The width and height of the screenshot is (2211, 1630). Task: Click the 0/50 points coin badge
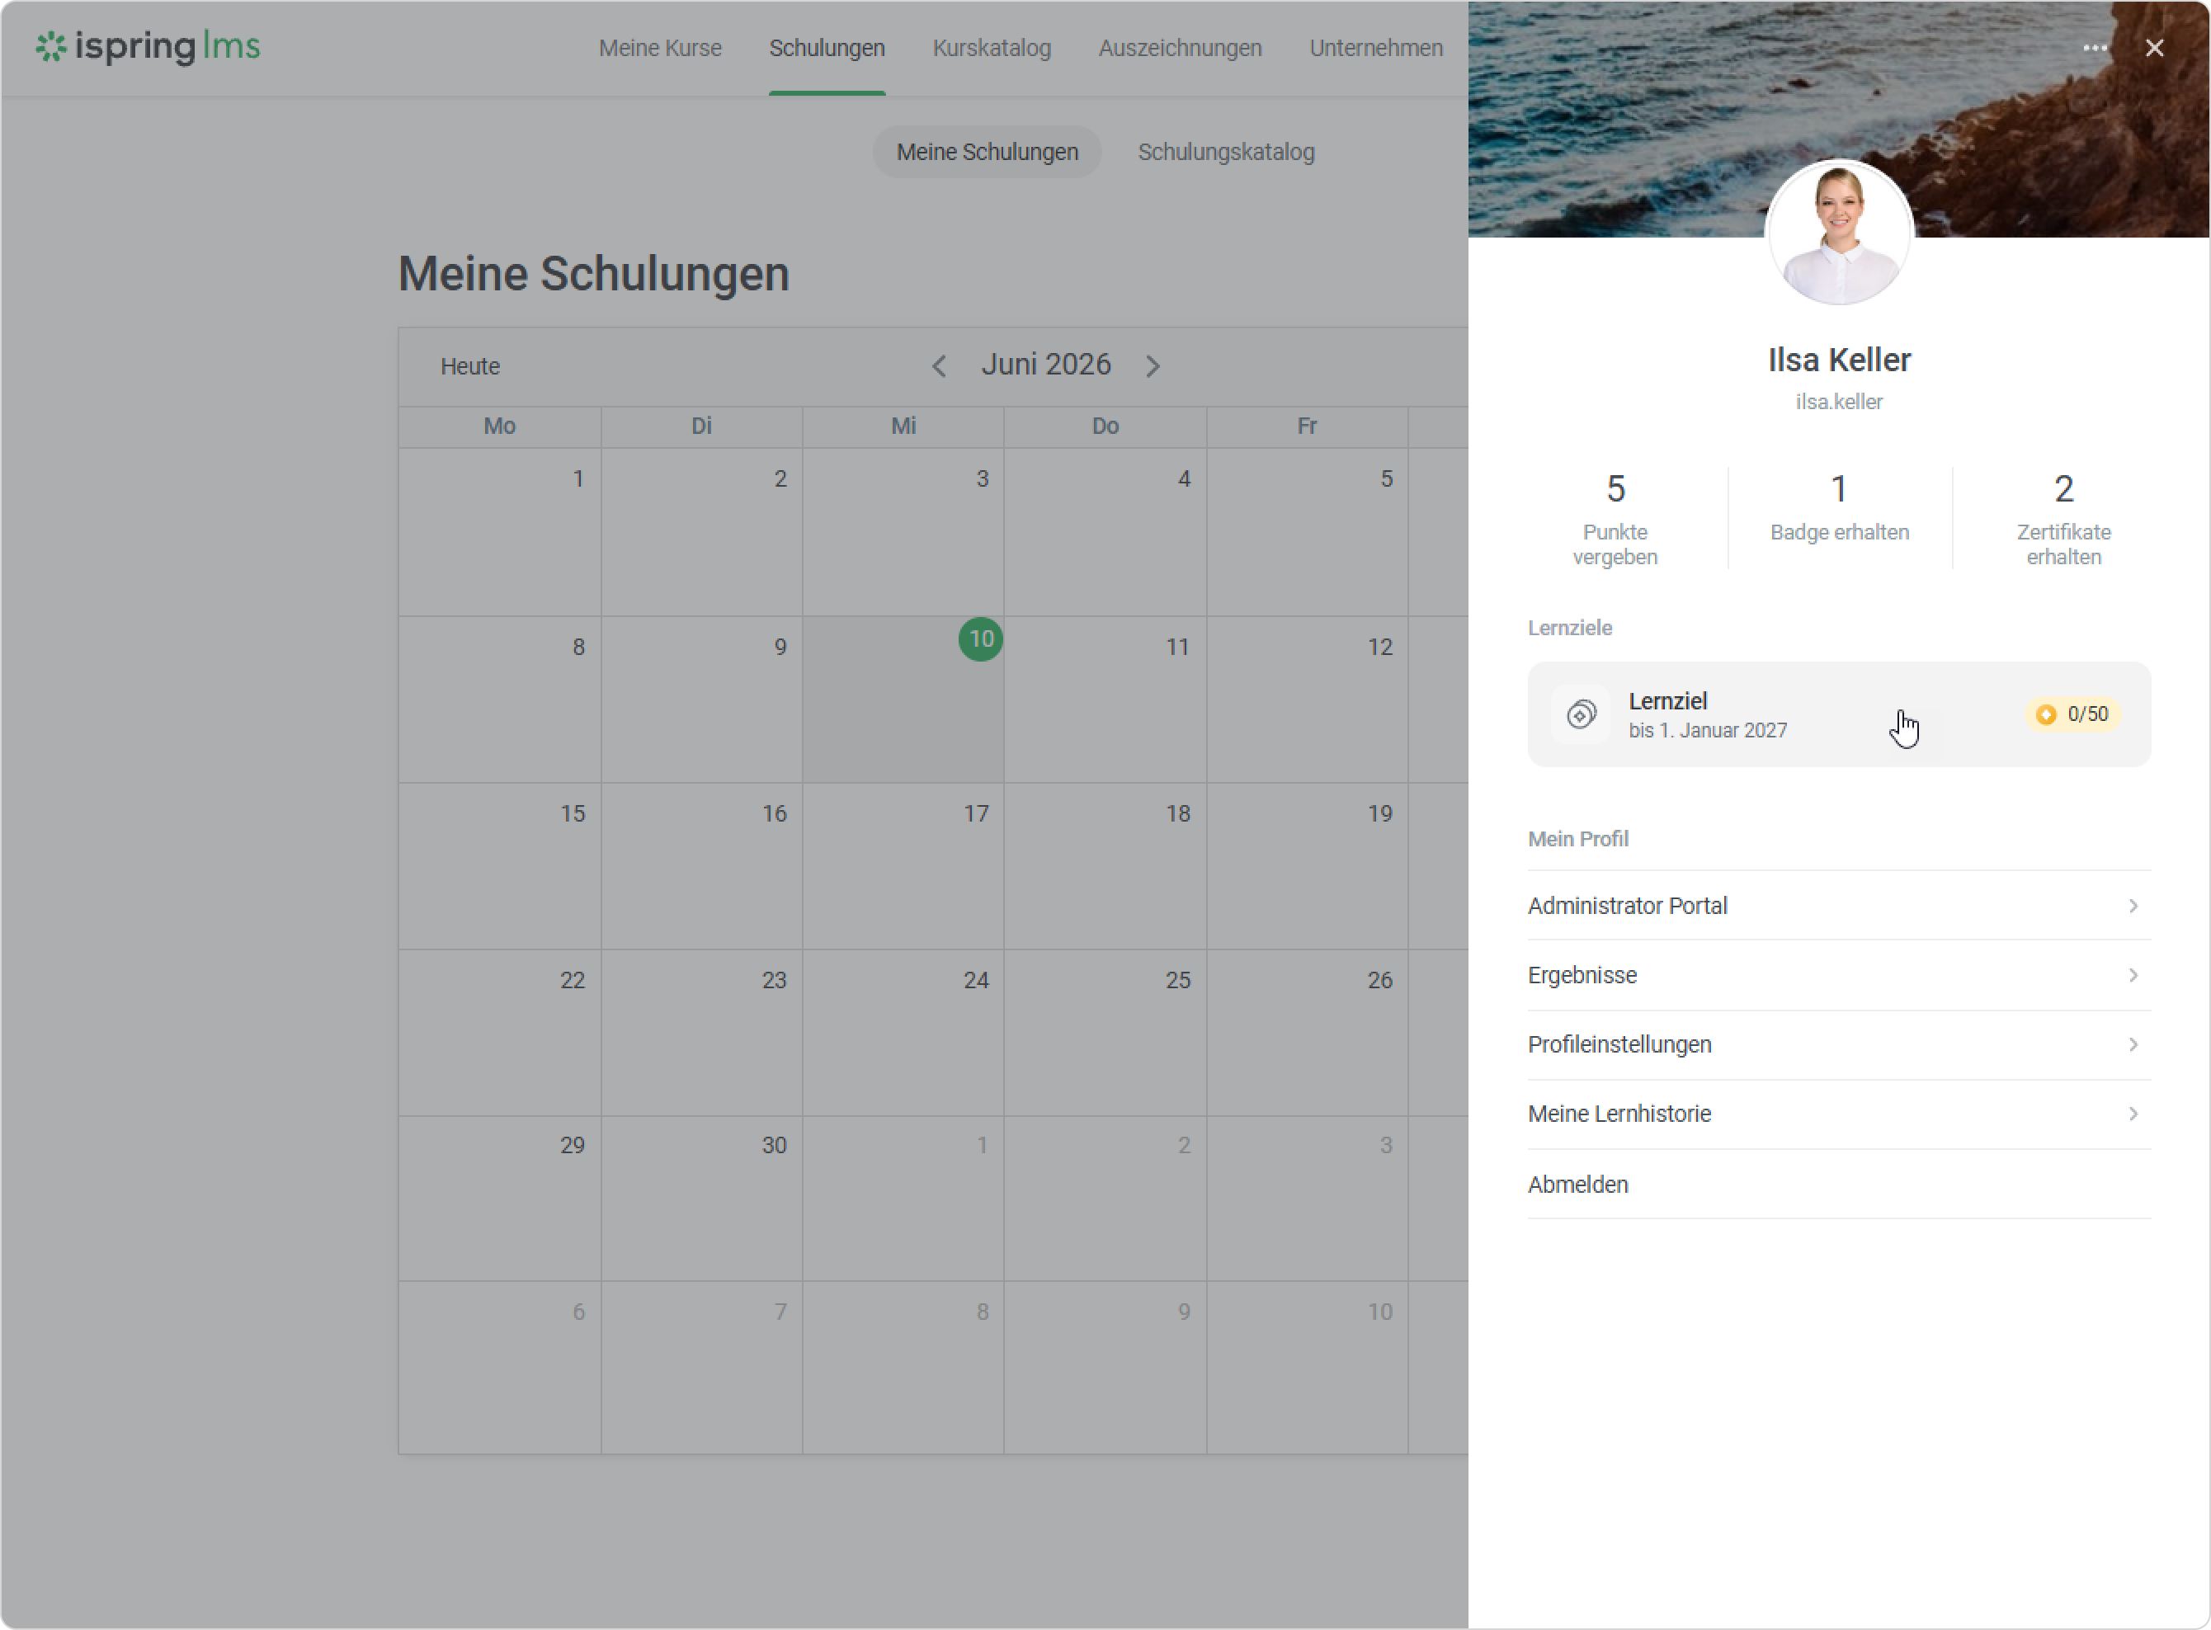pos(2072,714)
